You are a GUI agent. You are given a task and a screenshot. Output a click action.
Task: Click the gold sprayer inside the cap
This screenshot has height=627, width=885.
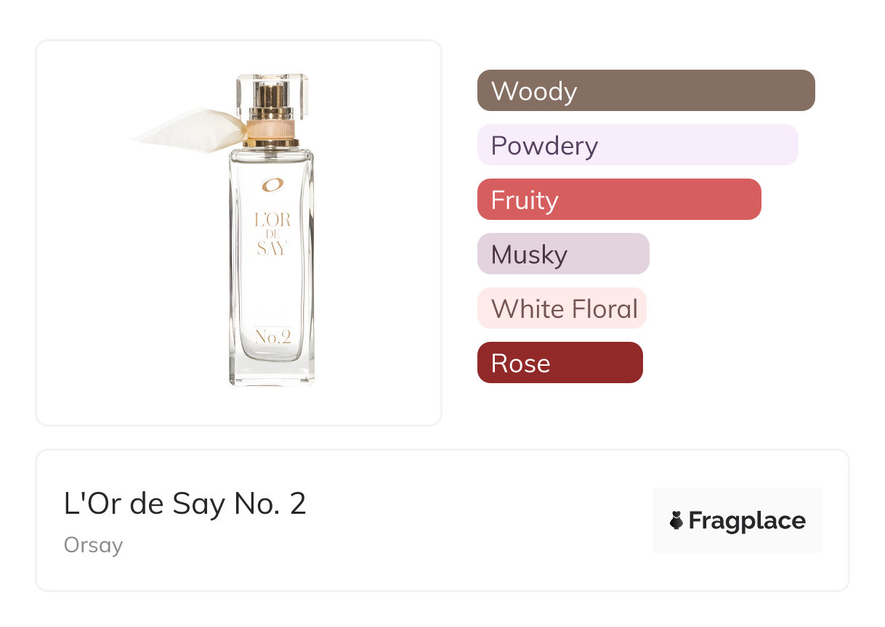pyautogui.click(x=272, y=98)
